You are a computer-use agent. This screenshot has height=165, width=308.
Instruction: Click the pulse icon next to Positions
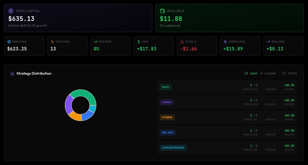52,42
